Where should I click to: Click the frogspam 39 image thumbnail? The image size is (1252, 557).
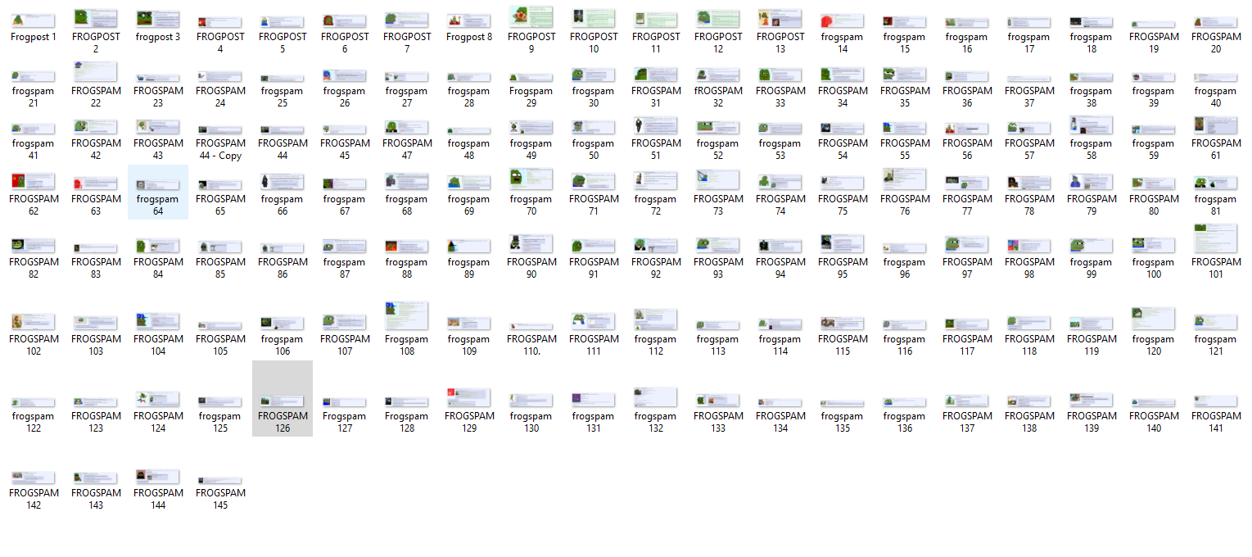tap(1154, 78)
